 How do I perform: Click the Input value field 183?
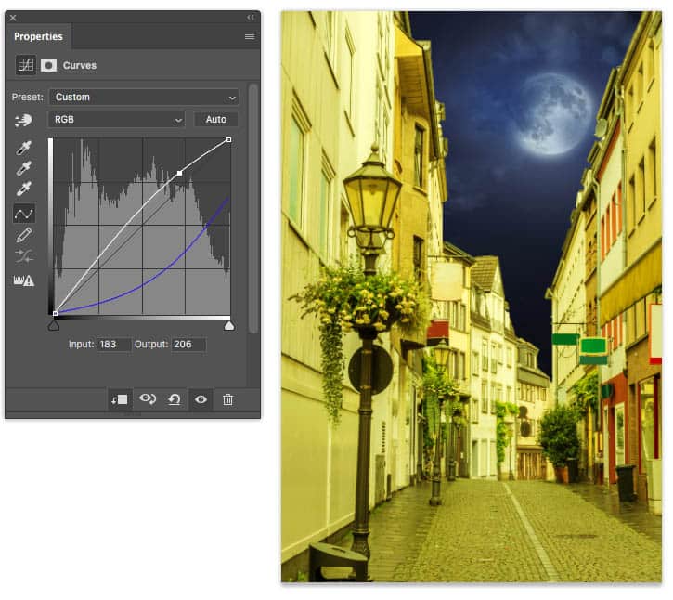114,345
